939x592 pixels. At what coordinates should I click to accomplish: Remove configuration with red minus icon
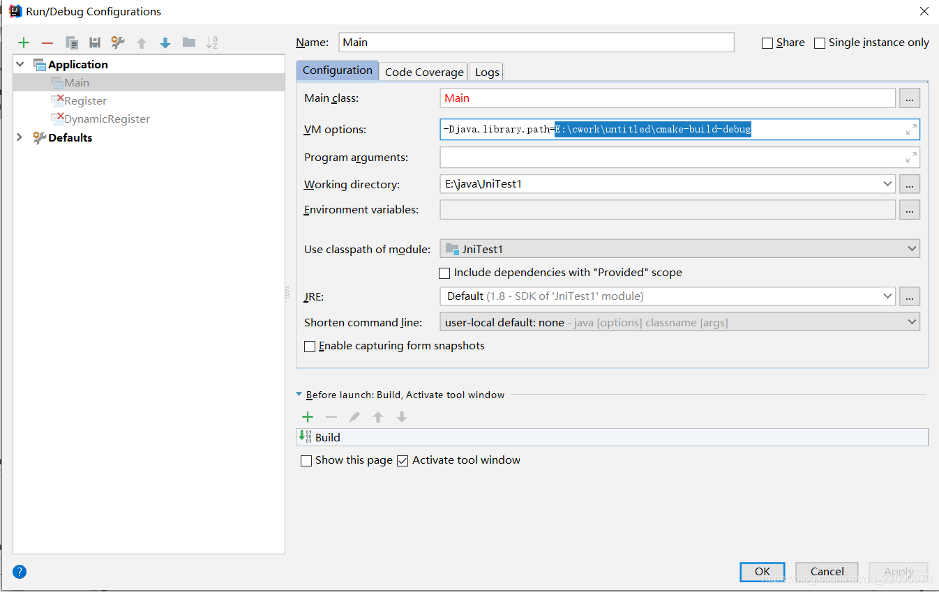(47, 43)
